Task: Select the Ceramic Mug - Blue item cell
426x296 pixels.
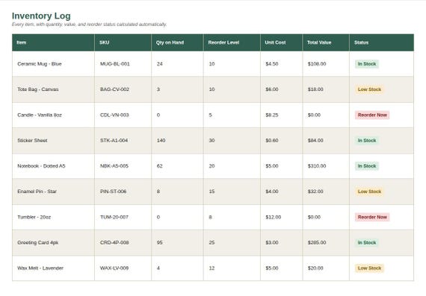Action: pyautogui.click(x=53, y=64)
